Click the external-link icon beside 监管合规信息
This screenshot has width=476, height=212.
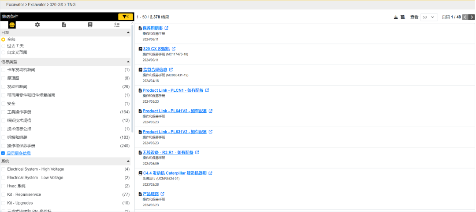coord(171,69)
